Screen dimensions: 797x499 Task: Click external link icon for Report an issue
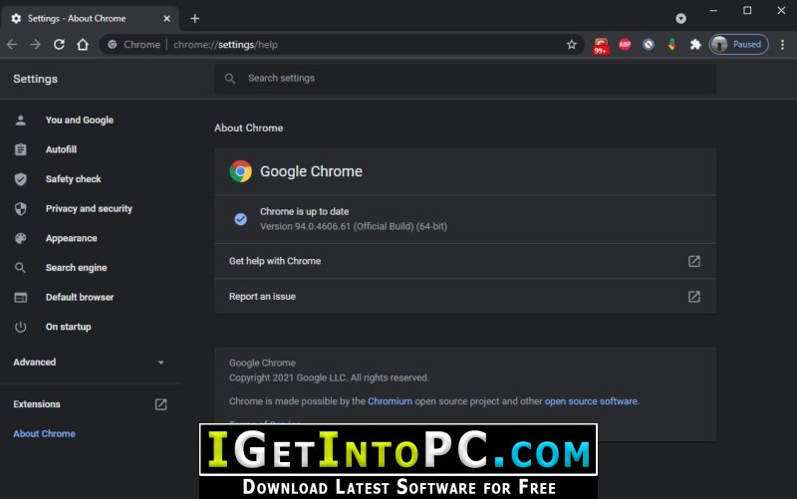(693, 297)
